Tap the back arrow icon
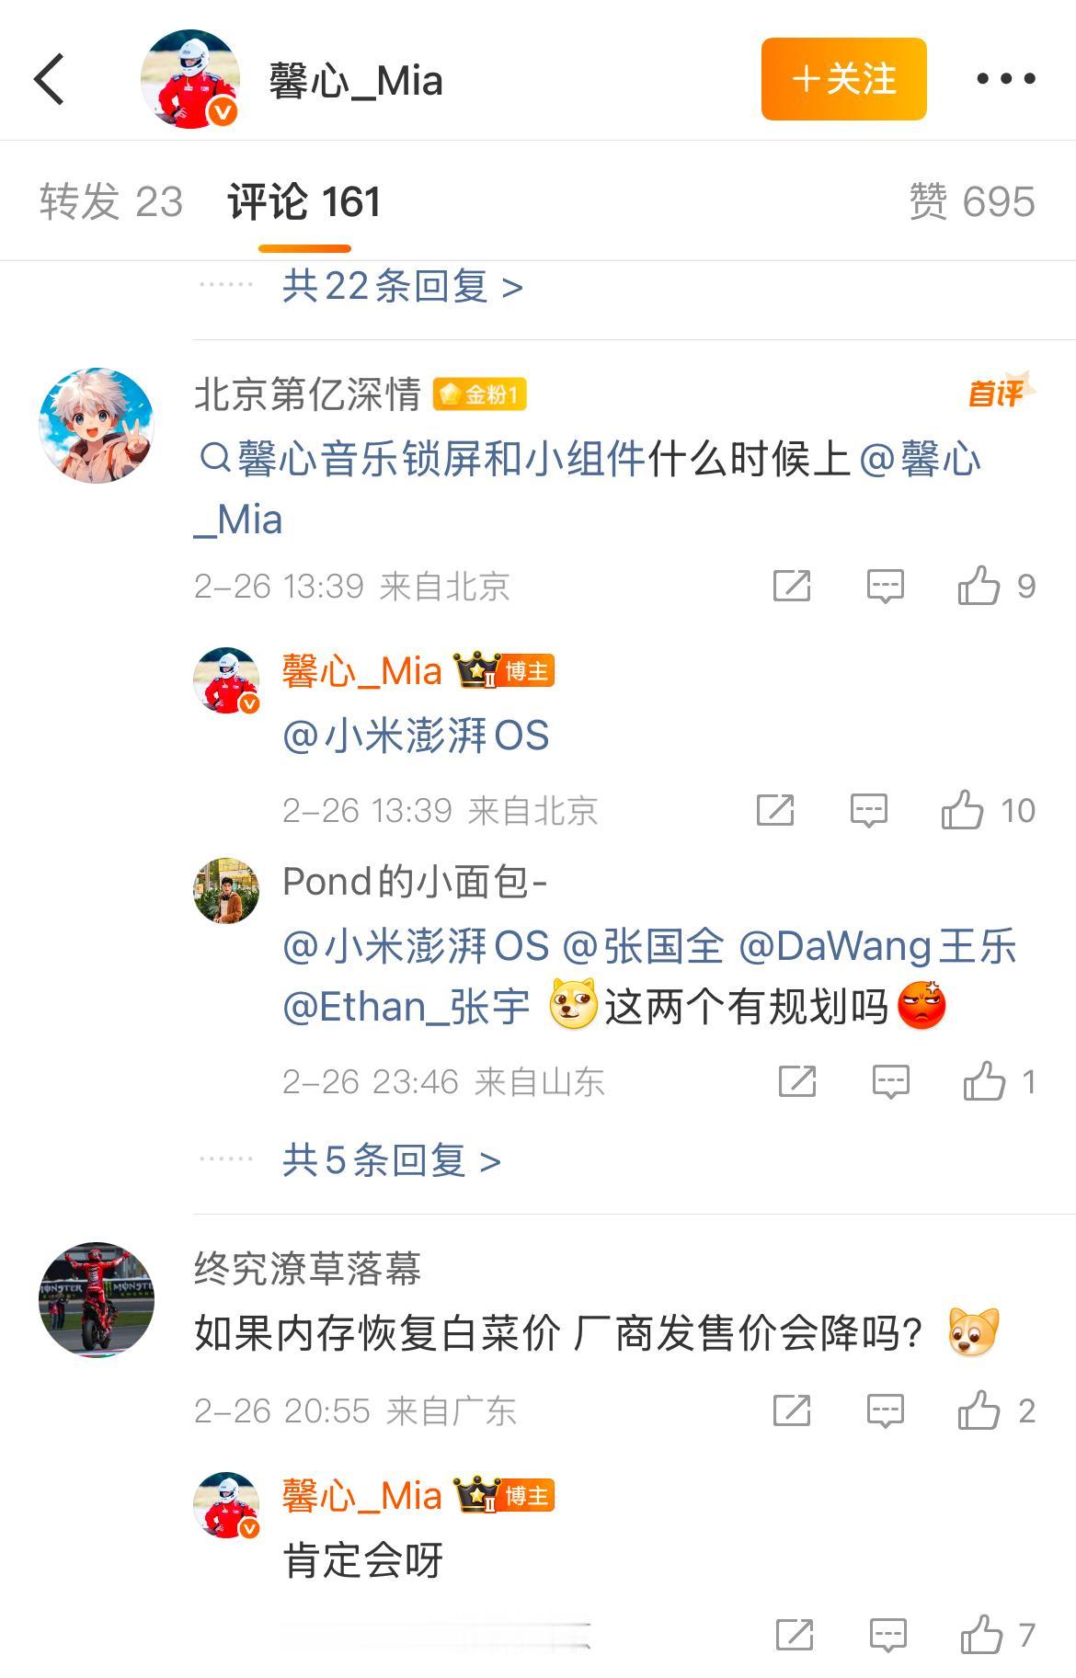1076x1678 pixels. coord(50,79)
